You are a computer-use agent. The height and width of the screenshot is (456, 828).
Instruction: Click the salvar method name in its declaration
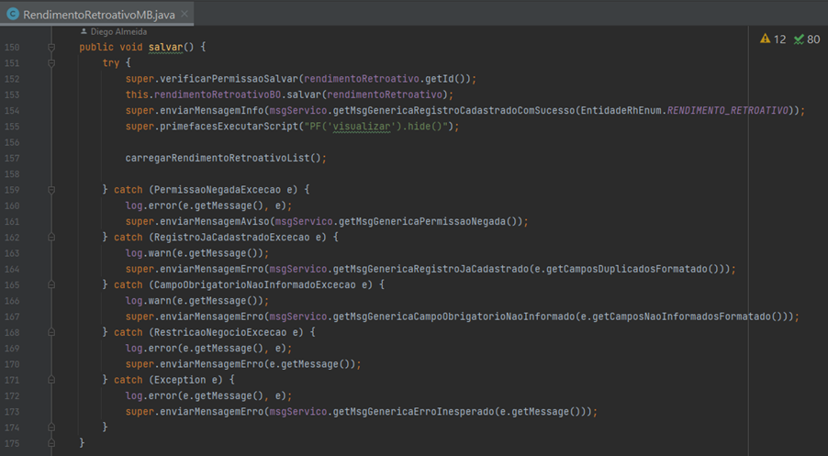click(165, 47)
